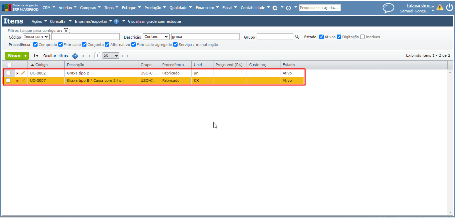Click the Descrição filter field containing graxa

click(x=205, y=37)
